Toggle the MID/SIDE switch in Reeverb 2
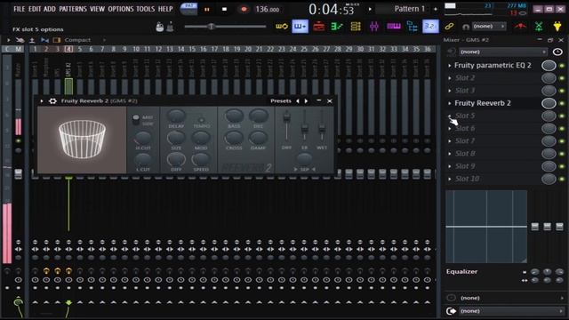The height and width of the screenshot is (320, 569). coord(136,120)
